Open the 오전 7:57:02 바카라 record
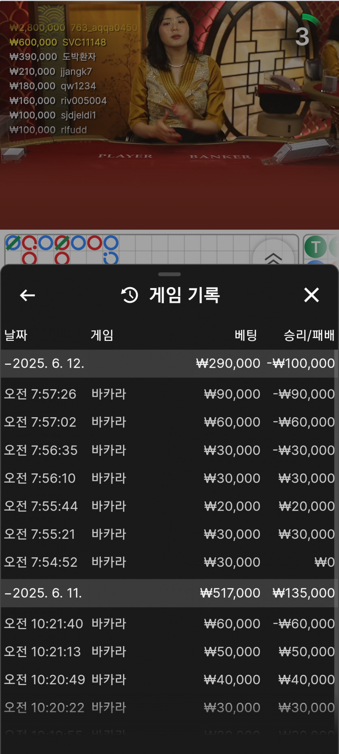This screenshot has width=339, height=754. click(169, 422)
